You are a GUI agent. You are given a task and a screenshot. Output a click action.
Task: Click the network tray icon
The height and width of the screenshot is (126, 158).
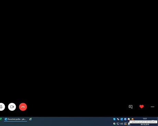point(118,124)
